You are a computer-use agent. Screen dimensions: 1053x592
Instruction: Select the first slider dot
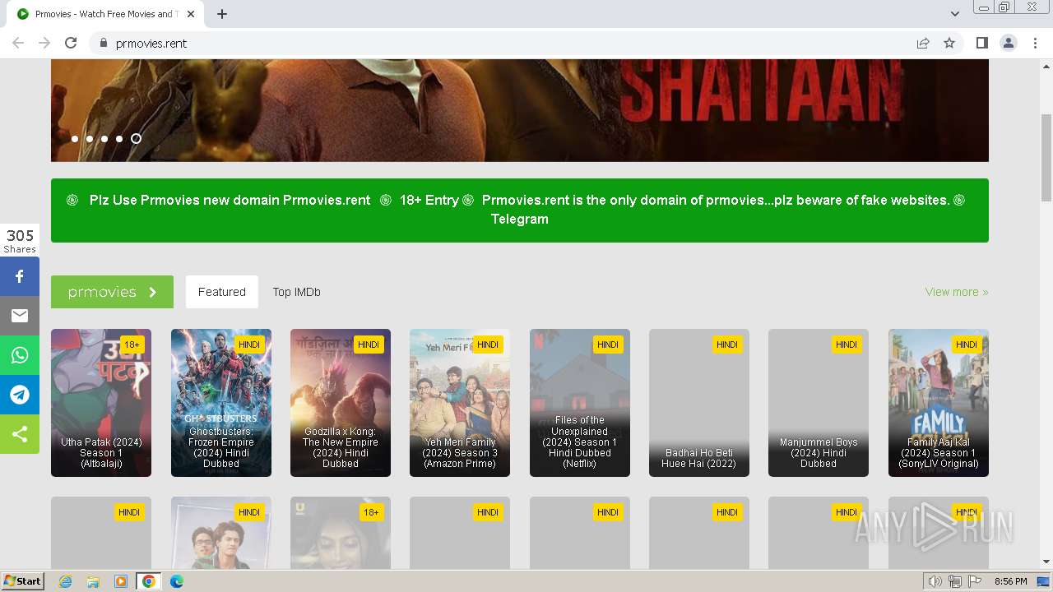(75, 139)
